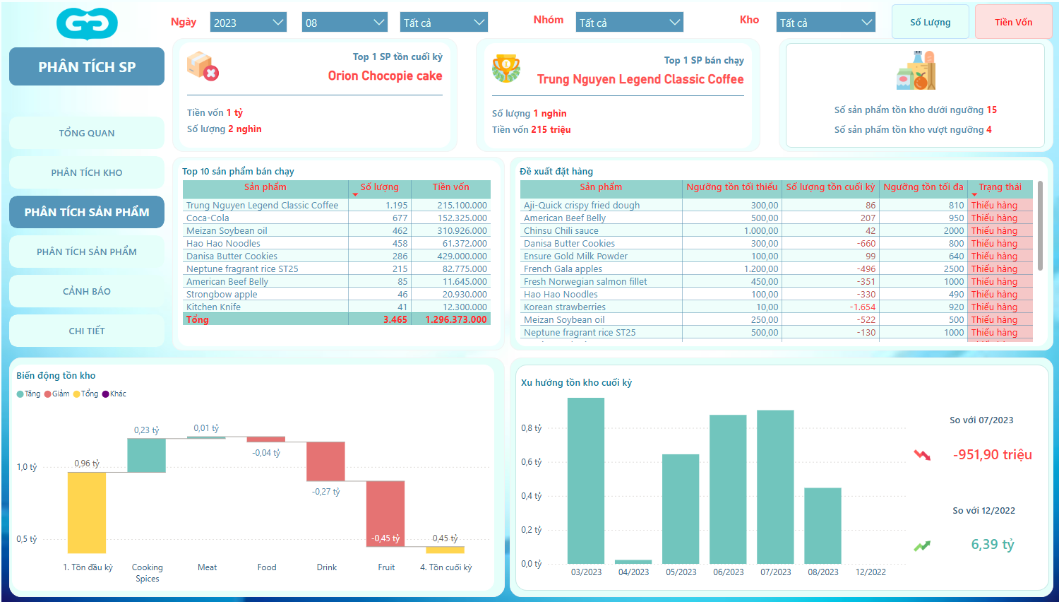Click the Drink red waterfall bar
The width and height of the screenshot is (1059, 602).
click(325, 461)
